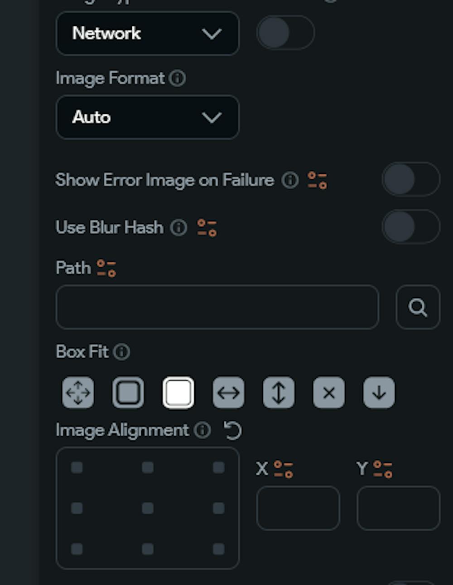
Task: Select the Box Fit none (X) icon
Action: [329, 392]
